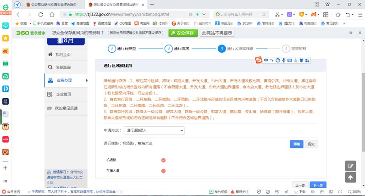Click the browser home icon
The image size is (365, 196).
(52, 15)
